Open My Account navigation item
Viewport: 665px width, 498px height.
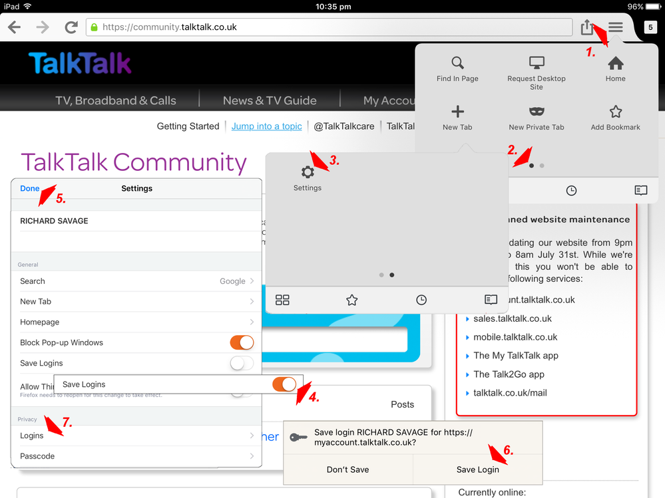coord(389,100)
